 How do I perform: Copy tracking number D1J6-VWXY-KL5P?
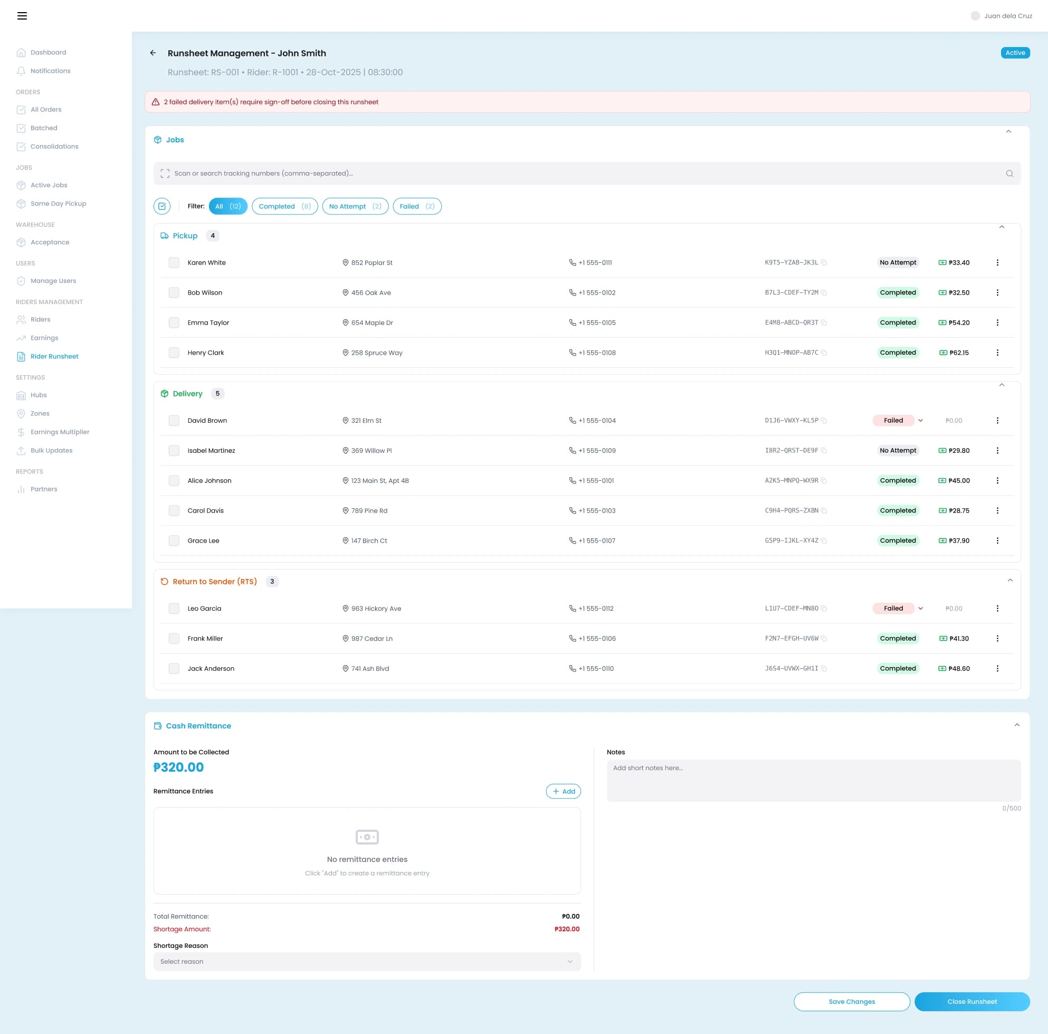point(824,421)
